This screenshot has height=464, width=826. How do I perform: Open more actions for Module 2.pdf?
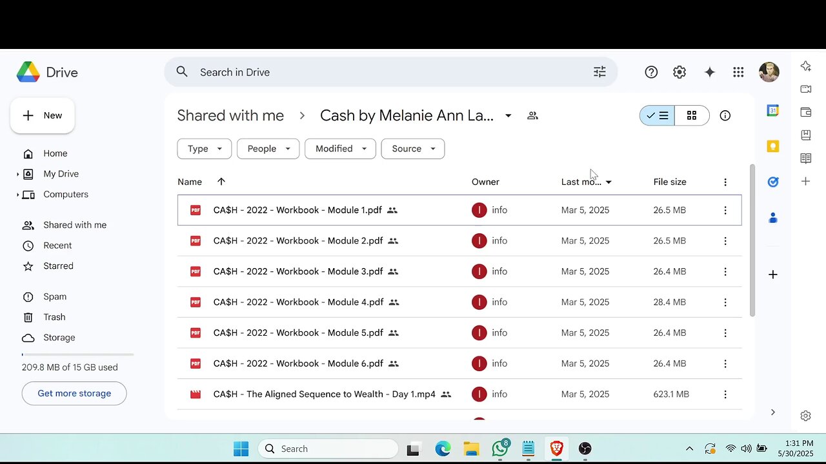[725, 241]
